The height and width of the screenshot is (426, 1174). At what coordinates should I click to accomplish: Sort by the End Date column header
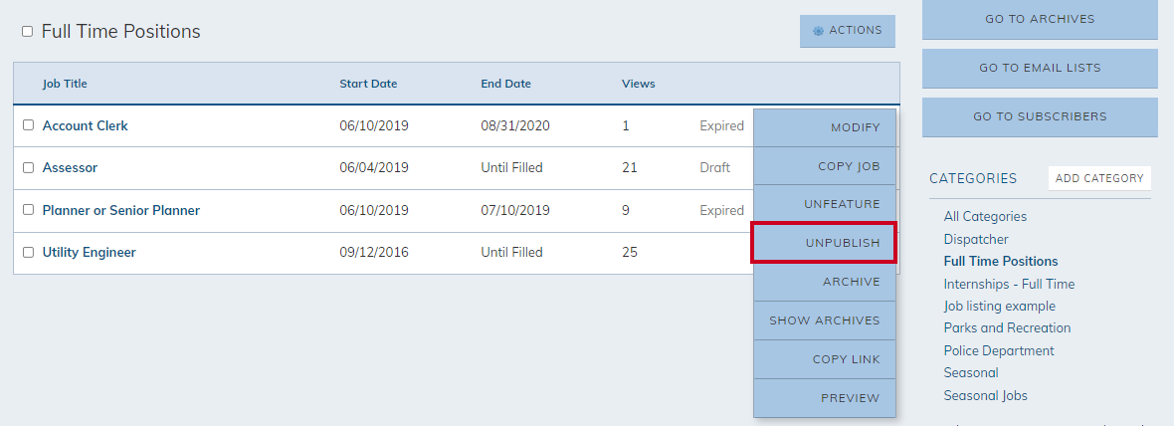[506, 84]
